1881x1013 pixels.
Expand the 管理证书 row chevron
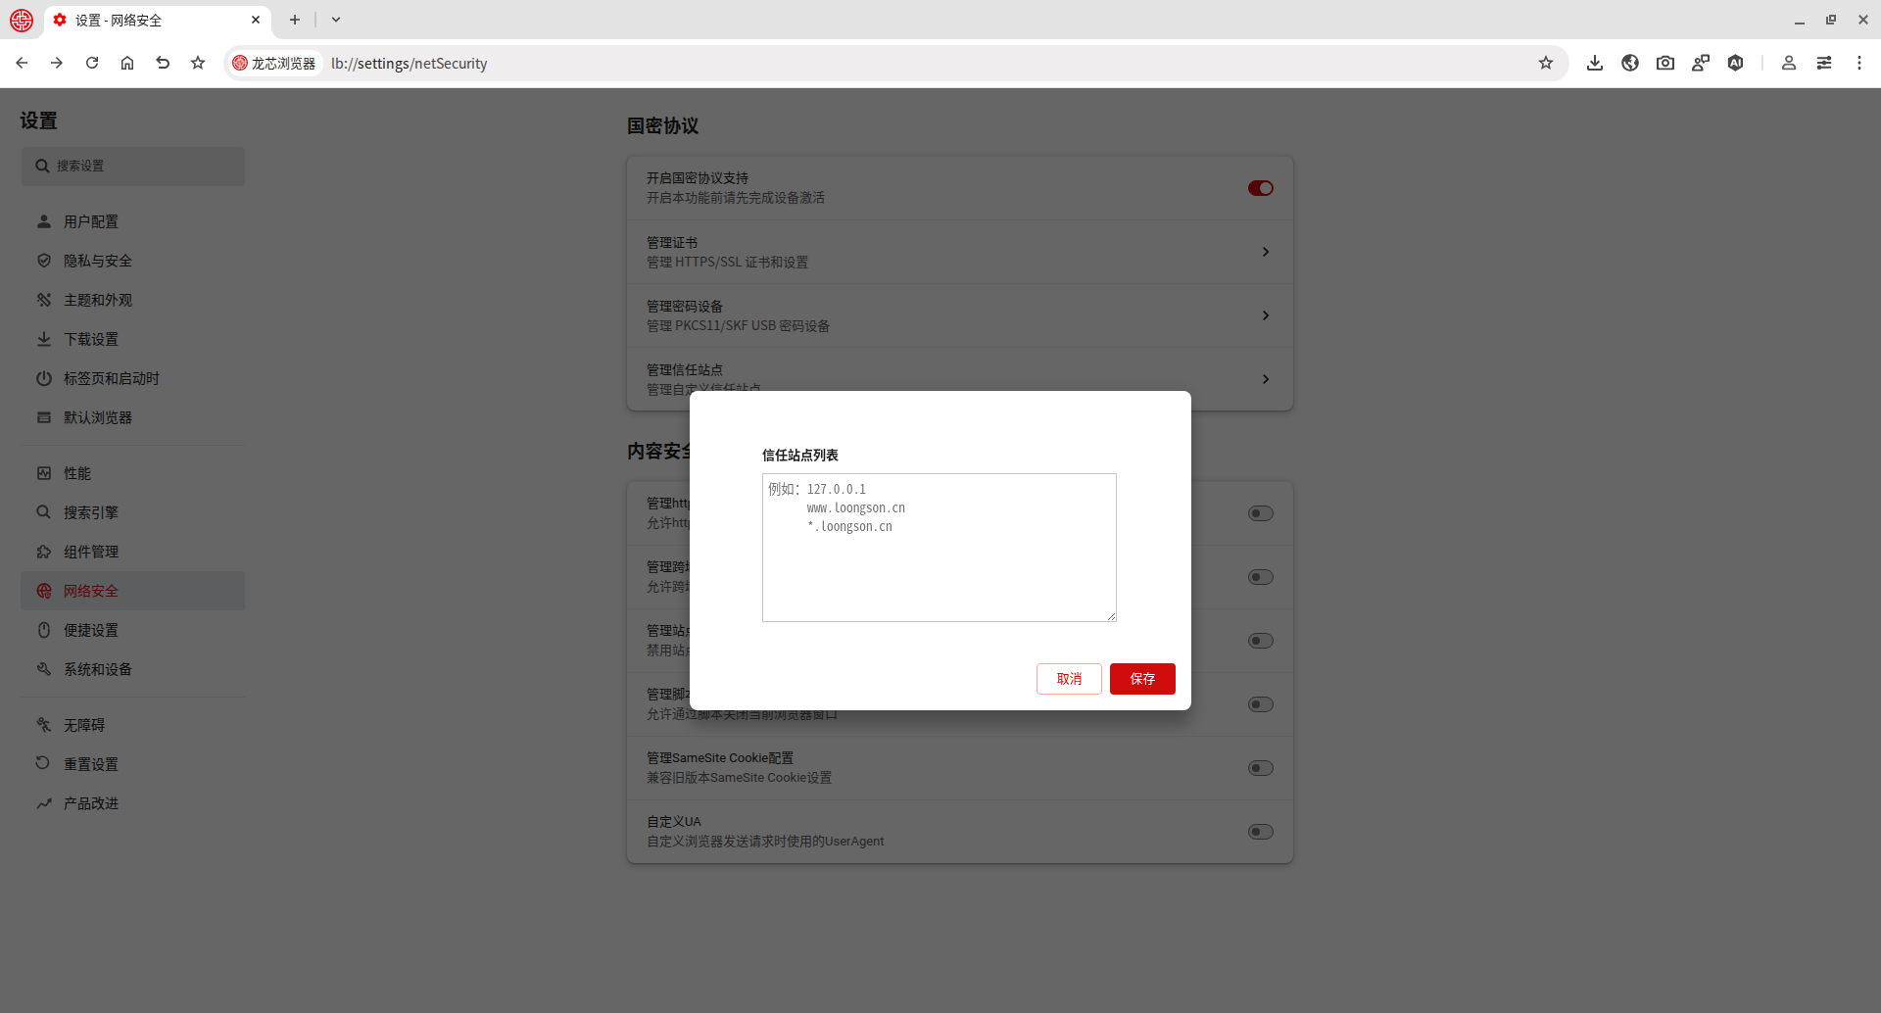click(1266, 252)
